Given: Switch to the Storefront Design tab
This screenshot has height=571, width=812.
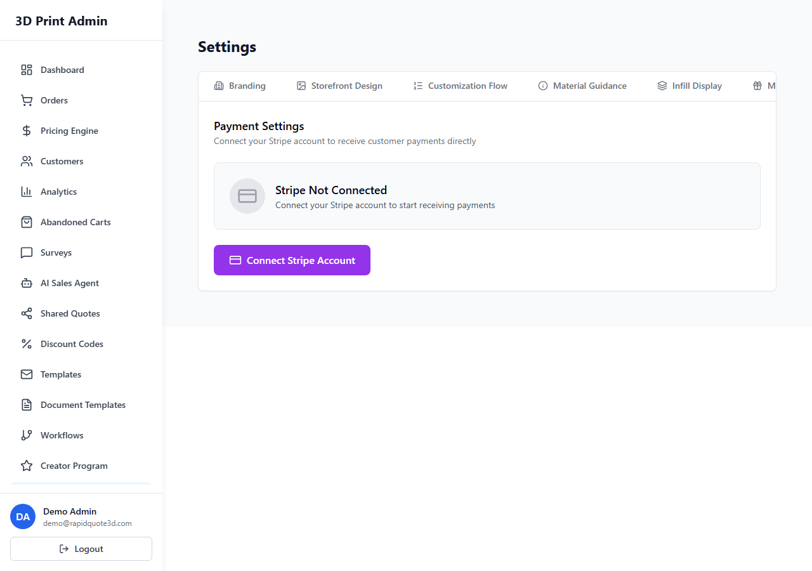Looking at the screenshot, I should pyautogui.click(x=339, y=86).
